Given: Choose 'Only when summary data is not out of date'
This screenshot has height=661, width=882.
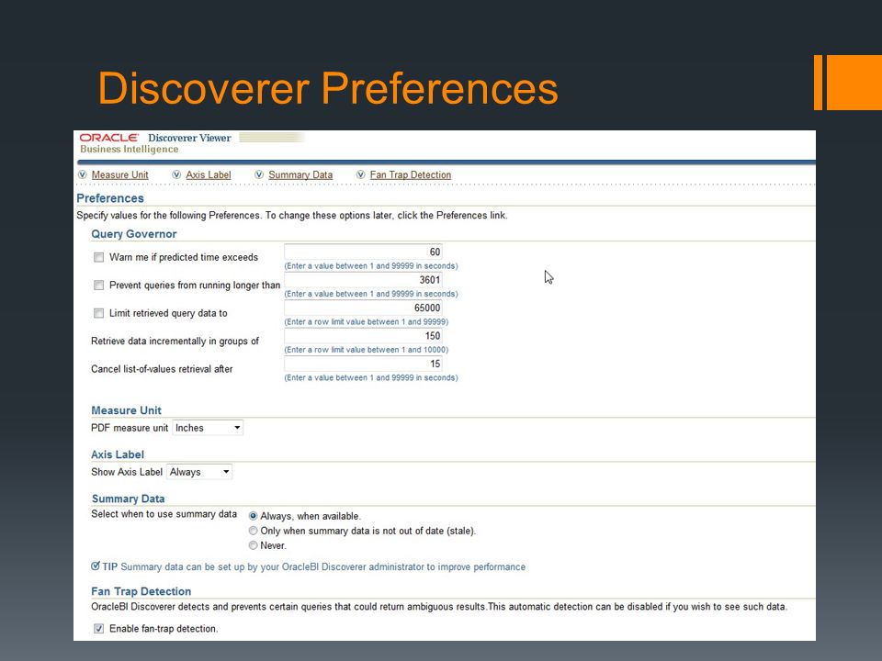Looking at the screenshot, I should [x=254, y=531].
